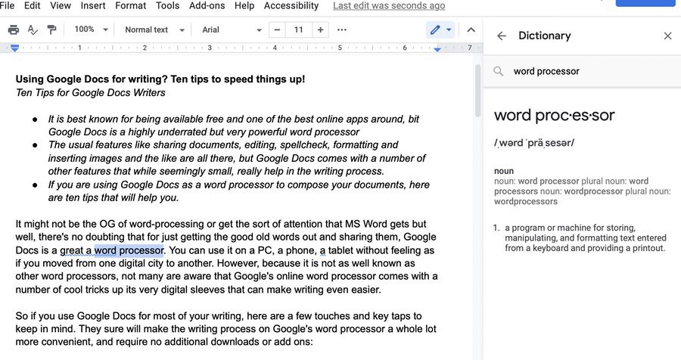The height and width of the screenshot is (360, 681).
Task: Open the Format menu
Action: click(x=130, y=5)
